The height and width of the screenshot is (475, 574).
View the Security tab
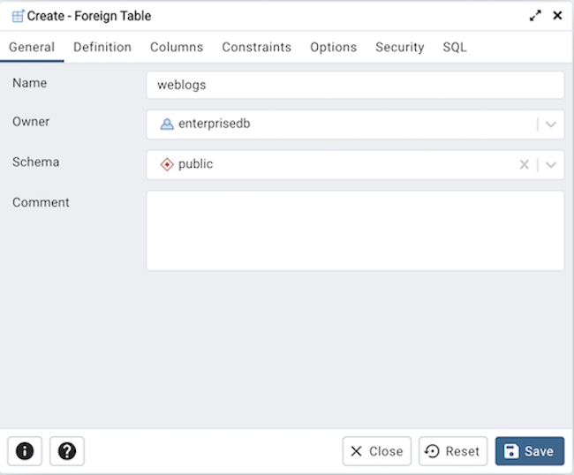(399, 48)
